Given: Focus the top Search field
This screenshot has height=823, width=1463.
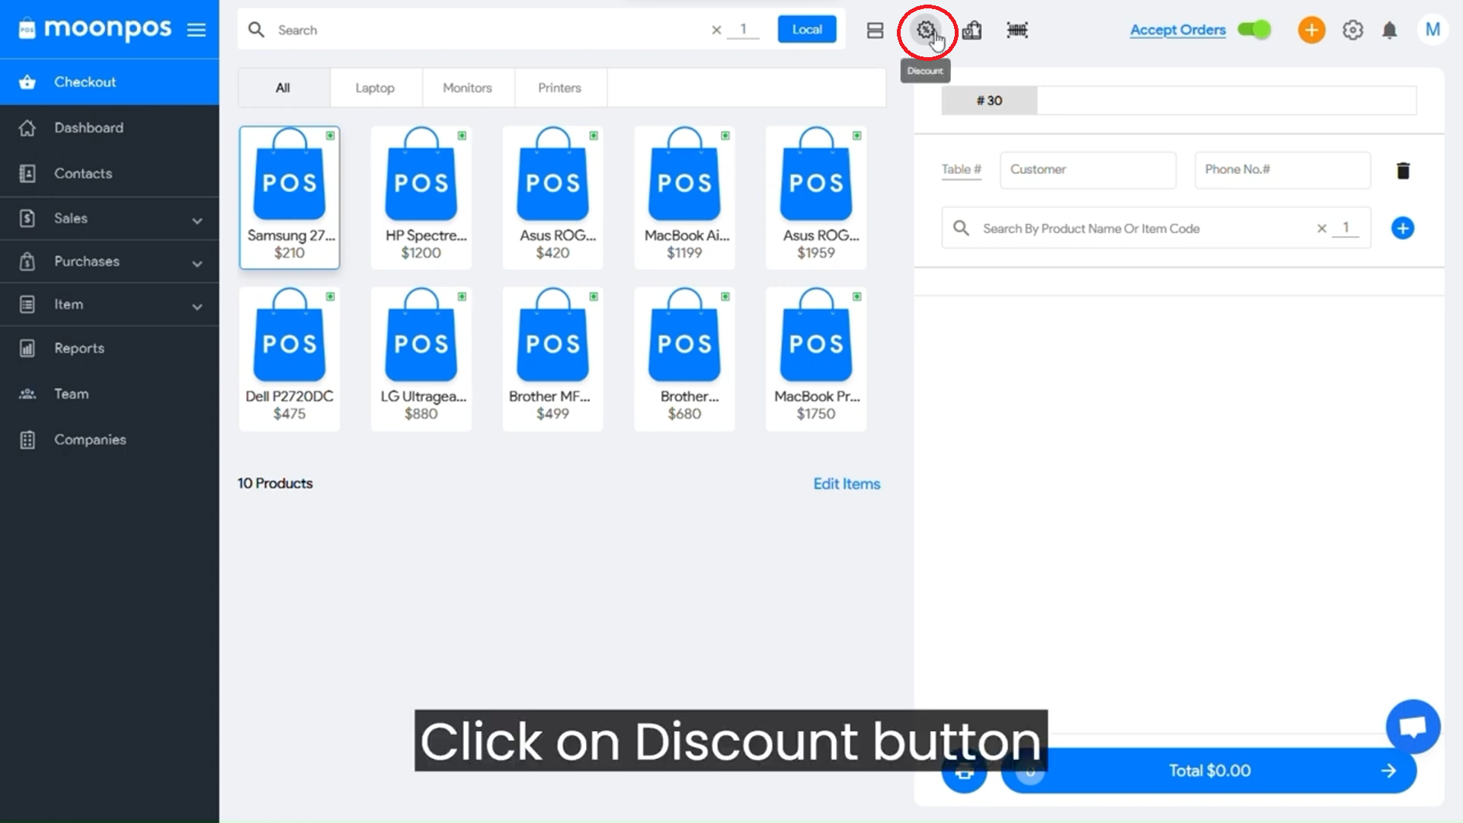Looking at the screenshot, I should [488, 30].
